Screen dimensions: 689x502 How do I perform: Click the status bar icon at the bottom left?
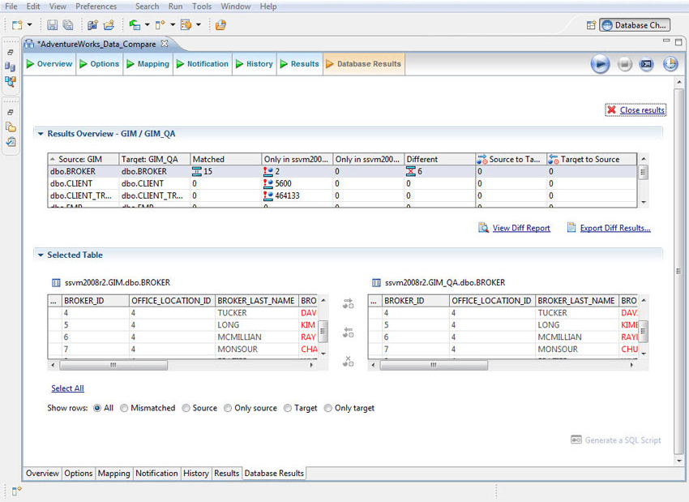(x=17, y=491)
